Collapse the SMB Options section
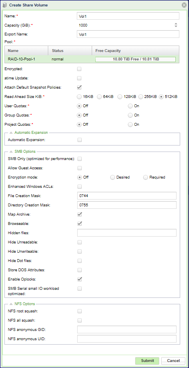The height and width of the screenshot is (368, 189). (x=11, y=152)
